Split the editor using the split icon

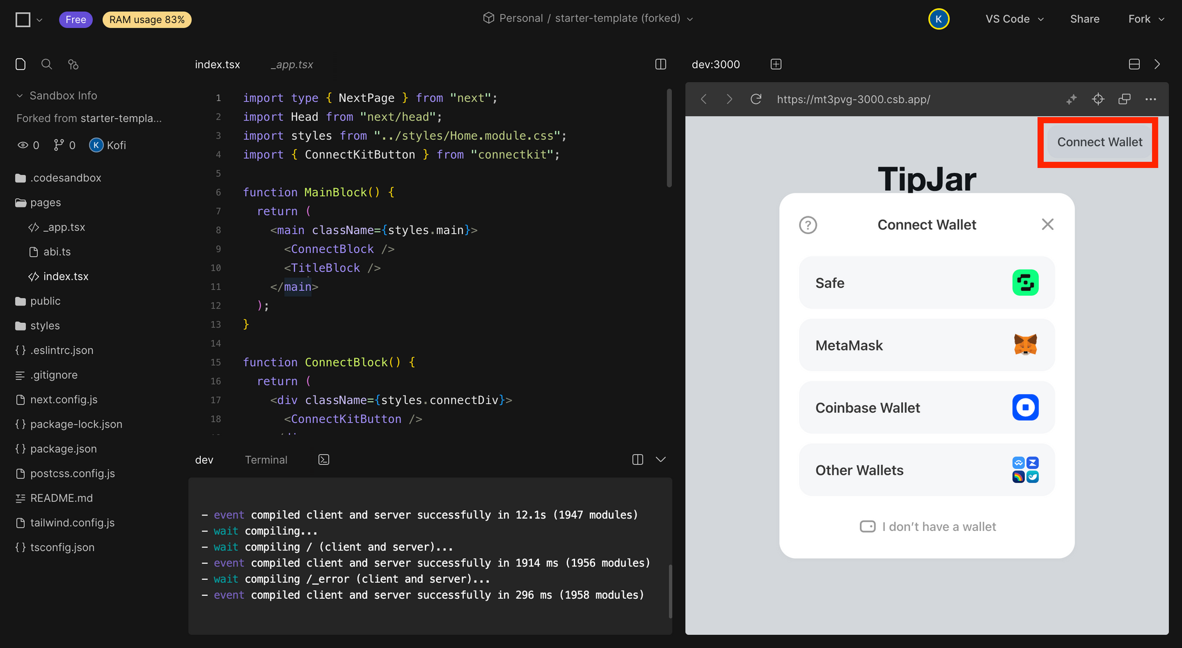click(x=660, y=64)
